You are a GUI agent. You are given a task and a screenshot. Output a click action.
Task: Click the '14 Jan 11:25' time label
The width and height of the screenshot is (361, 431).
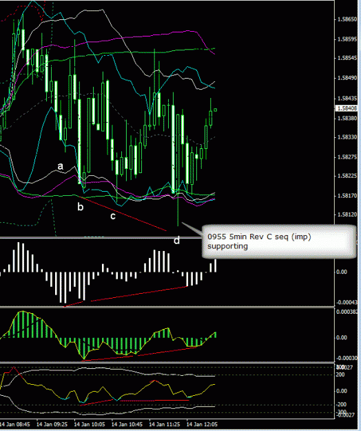[x=165, y=424]
